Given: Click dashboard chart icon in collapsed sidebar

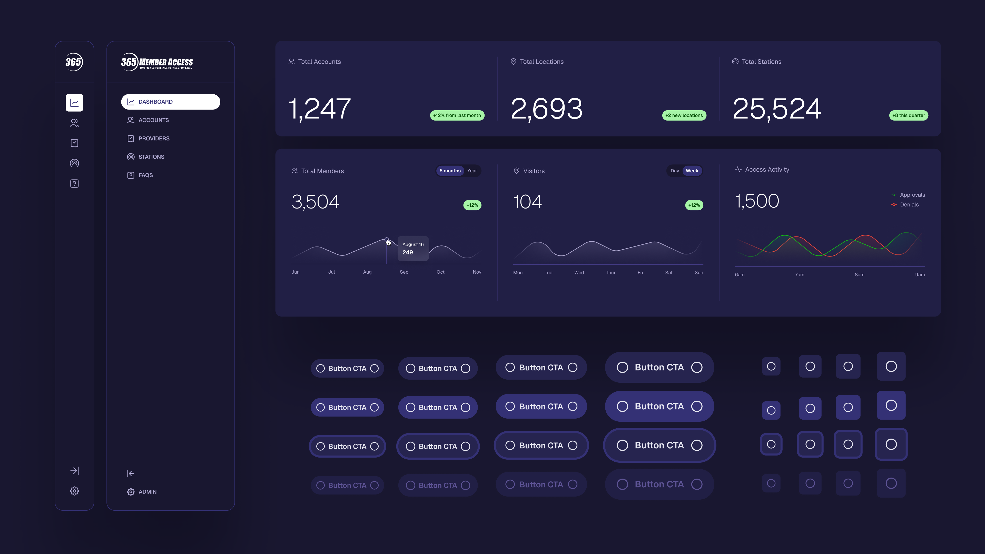Looking at the screenshot, I should [74, 103].
